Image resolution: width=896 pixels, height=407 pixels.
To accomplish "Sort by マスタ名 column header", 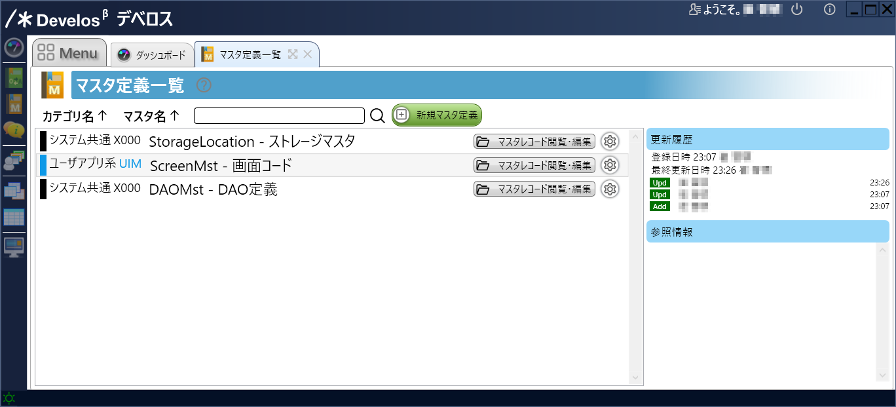I will point(151,117).
